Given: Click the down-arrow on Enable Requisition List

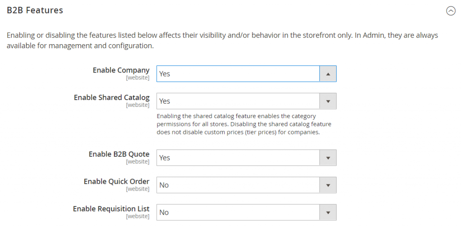Looking at the screenshot, I should (x=328, y=212).
